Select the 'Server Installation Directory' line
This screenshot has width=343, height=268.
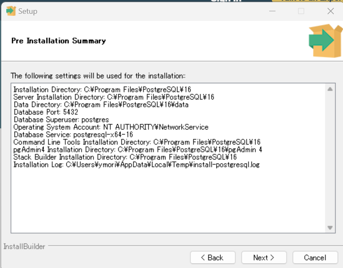[114, 97]
